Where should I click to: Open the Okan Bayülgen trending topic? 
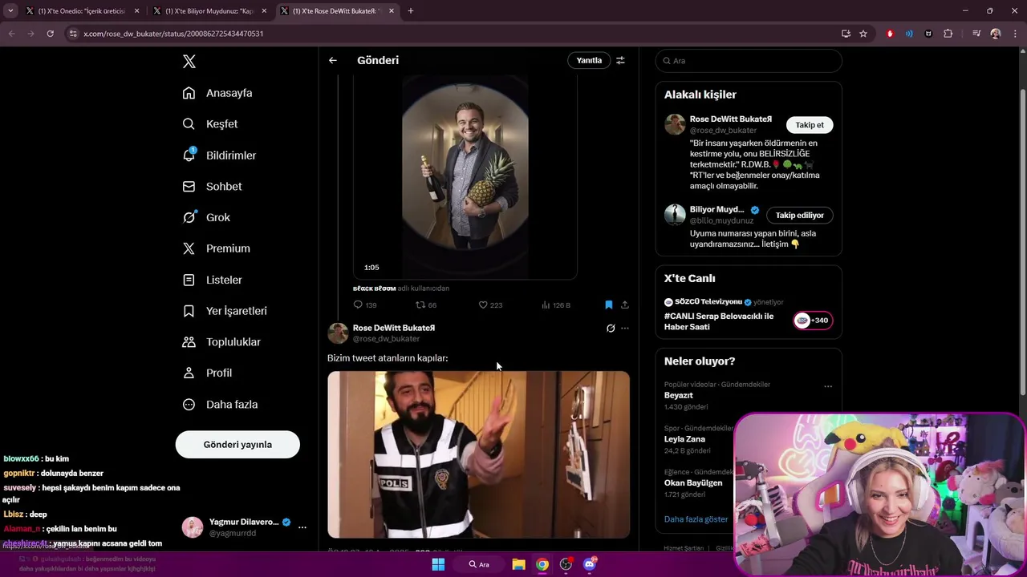693,483
